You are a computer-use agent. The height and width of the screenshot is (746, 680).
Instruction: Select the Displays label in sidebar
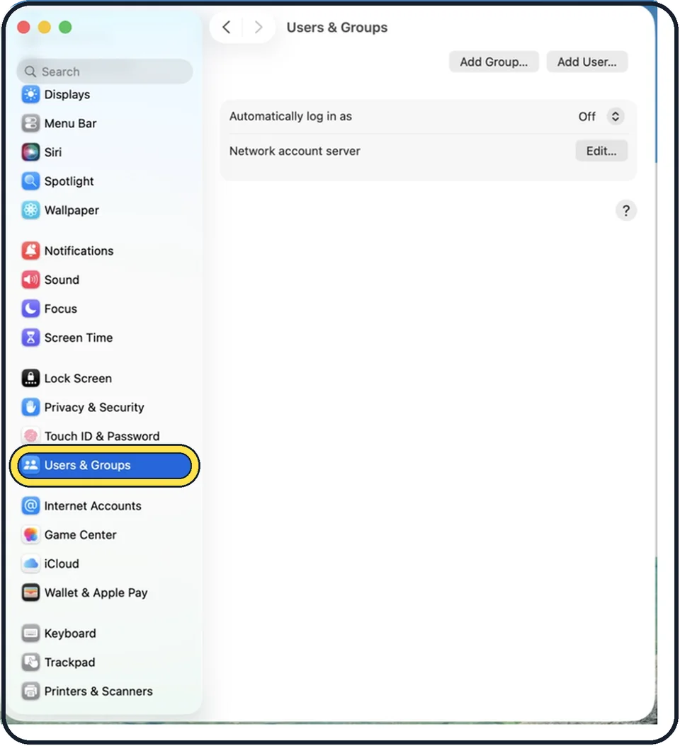(x=67, y=95)
